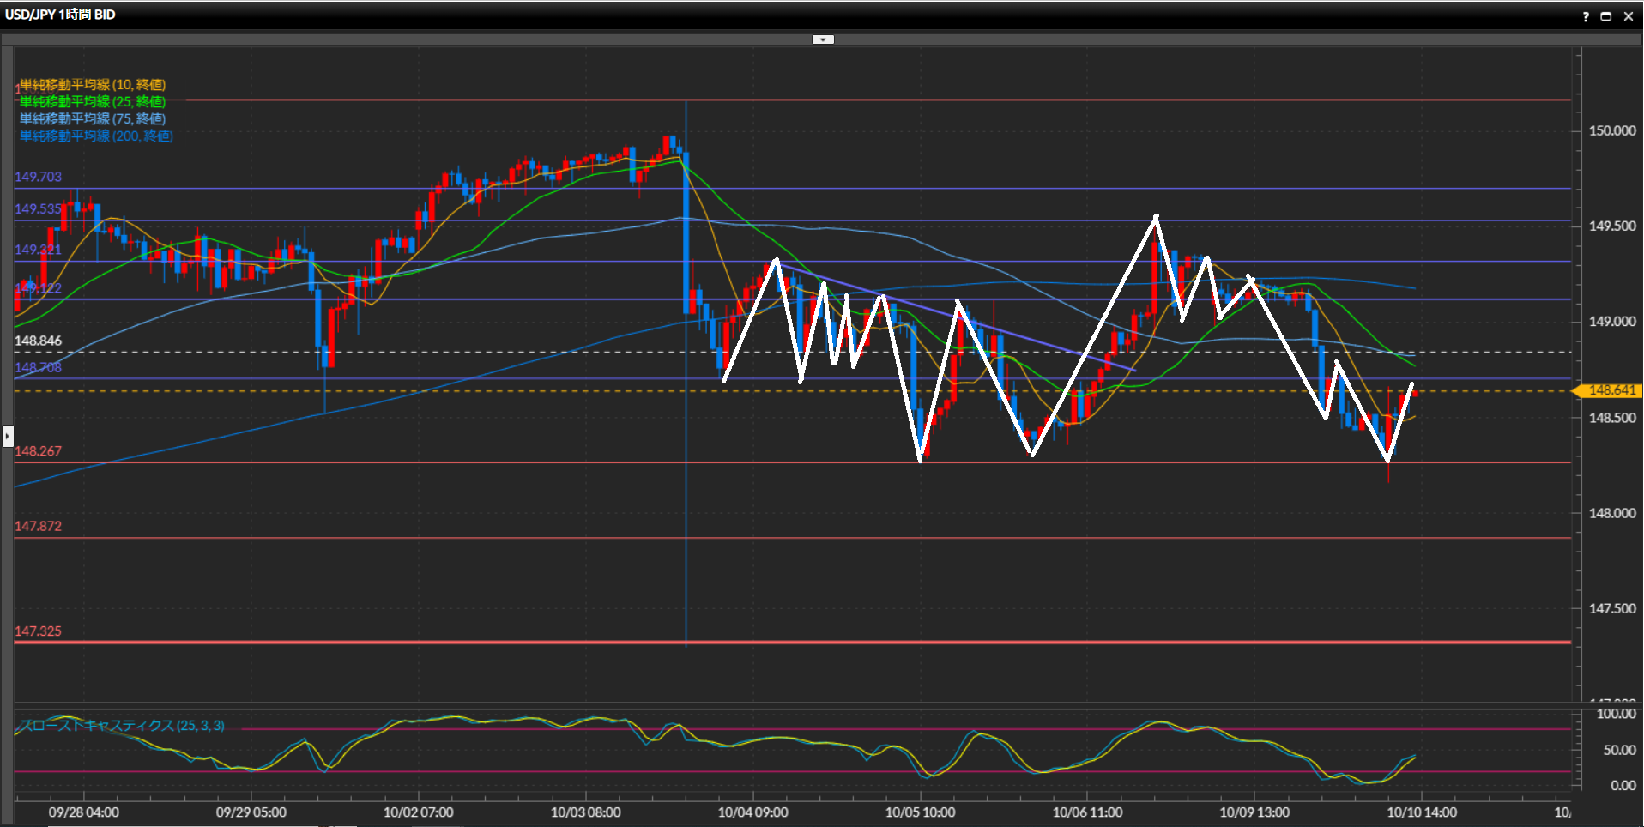Select the 単純移動平均線 (25, 終値) indicator label

click(93, 102)
